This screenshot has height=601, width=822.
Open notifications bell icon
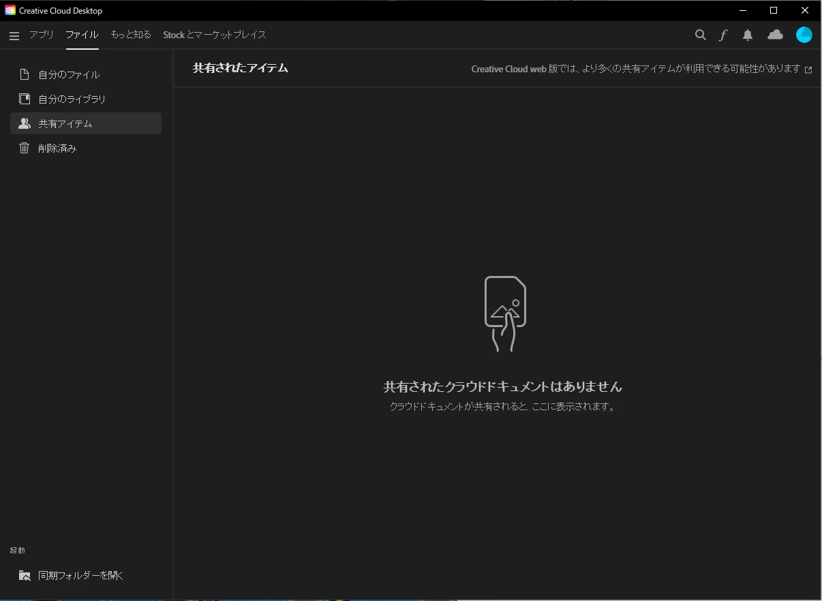[748, 35]
